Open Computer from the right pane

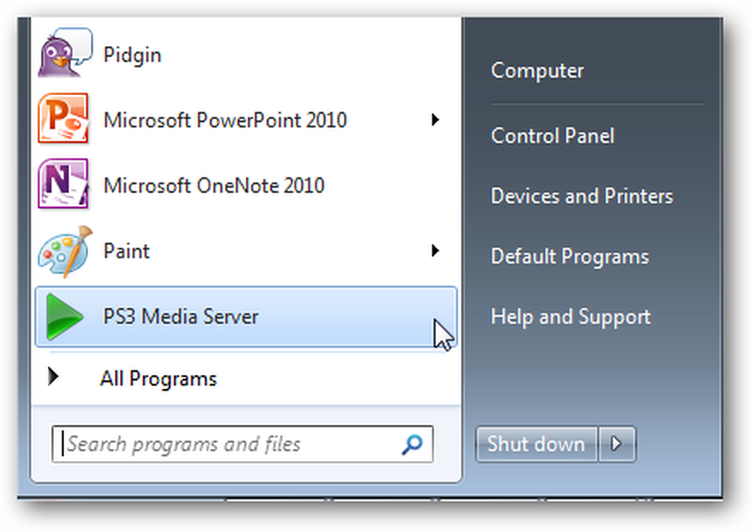tap(537, 71)
